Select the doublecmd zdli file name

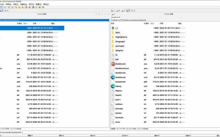pyautogui.click(x=120, y=82)
